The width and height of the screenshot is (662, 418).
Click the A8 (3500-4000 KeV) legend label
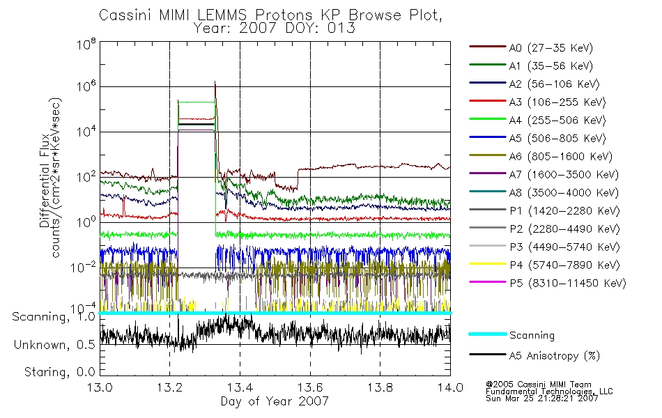[564, 192]
